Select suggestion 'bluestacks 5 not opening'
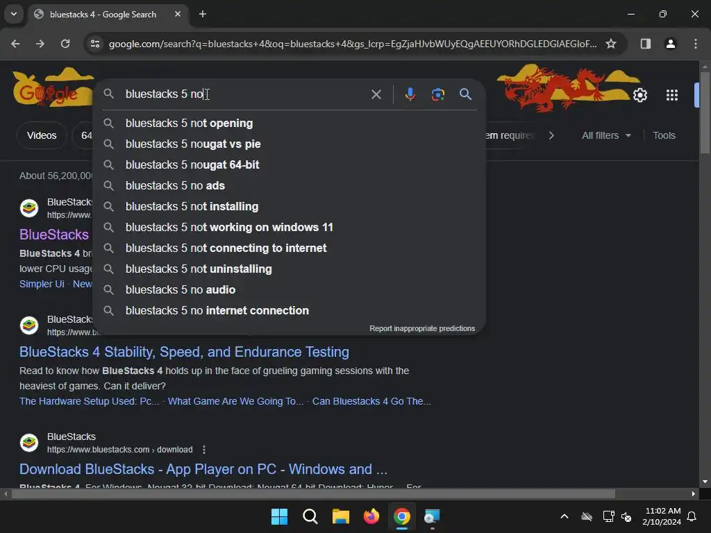711x533 pixels. point(290,124)
